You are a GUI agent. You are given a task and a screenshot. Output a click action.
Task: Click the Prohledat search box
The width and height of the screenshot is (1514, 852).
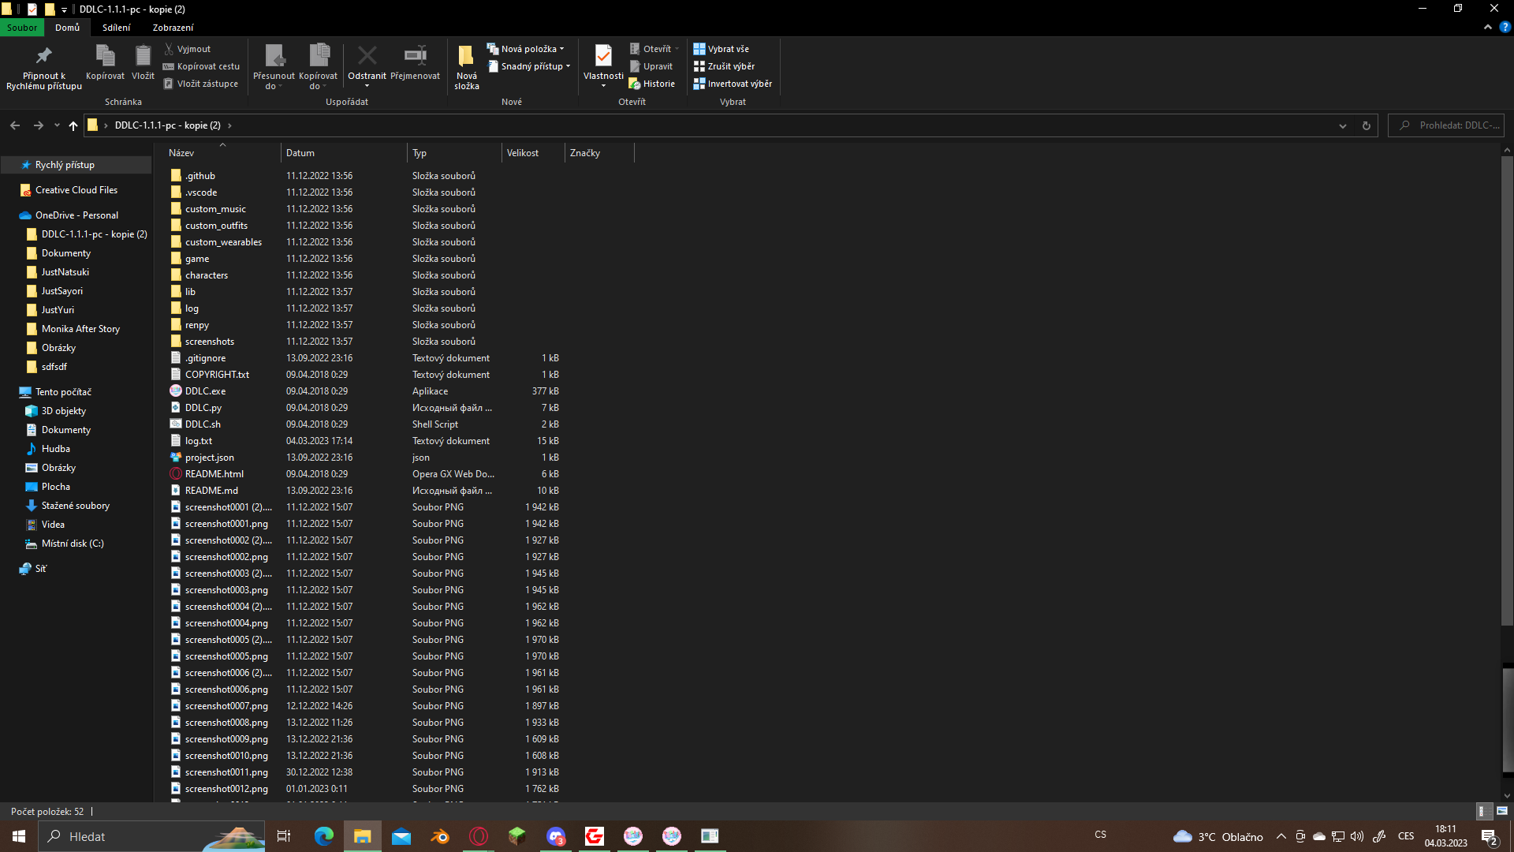point(1451,125)
